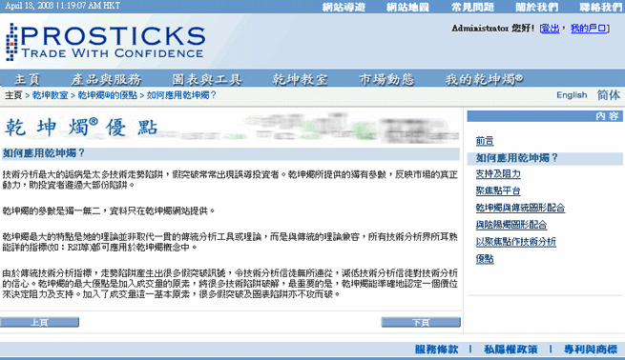Click the Prosticks logo

pos(105,42)
